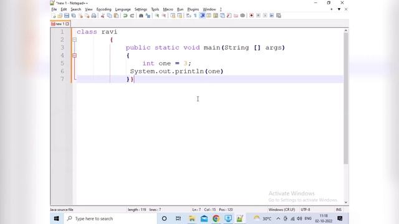The height and width of the screenshot is (224, 399).
Task: Open the Document List panel icon
Action: 222,16
